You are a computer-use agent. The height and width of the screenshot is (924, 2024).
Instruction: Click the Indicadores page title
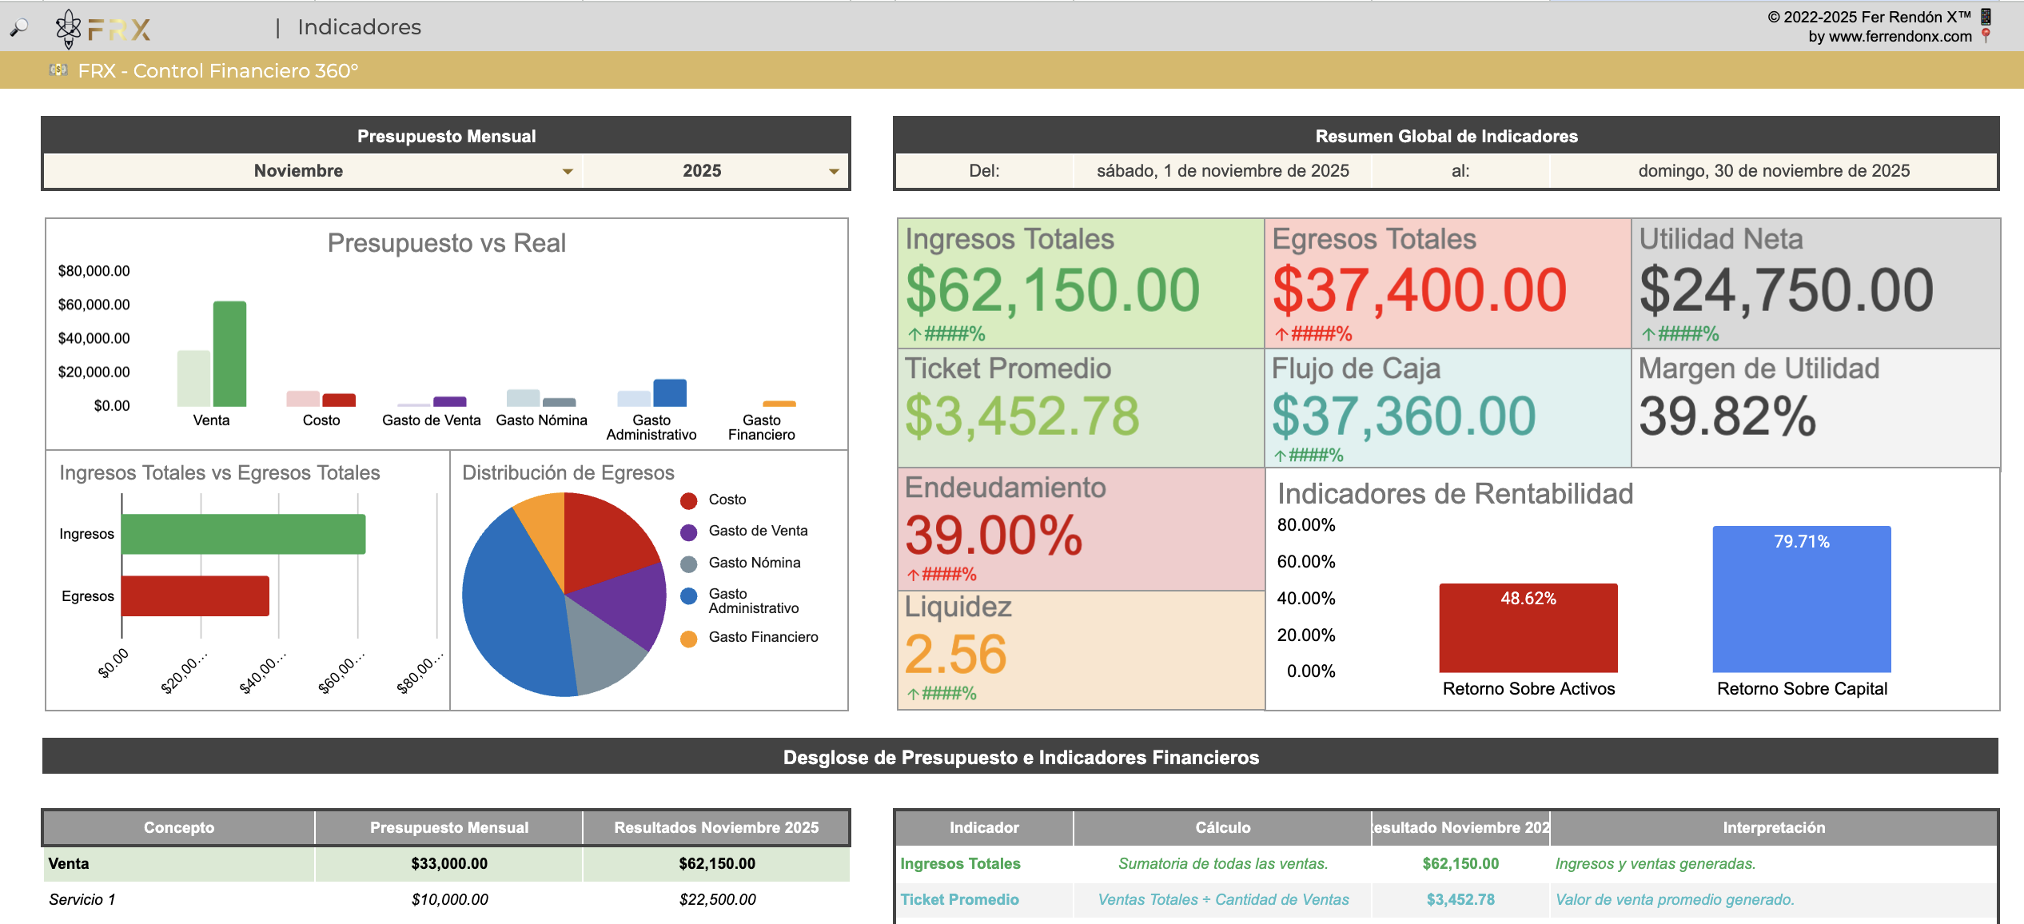(x=359, y=27)
